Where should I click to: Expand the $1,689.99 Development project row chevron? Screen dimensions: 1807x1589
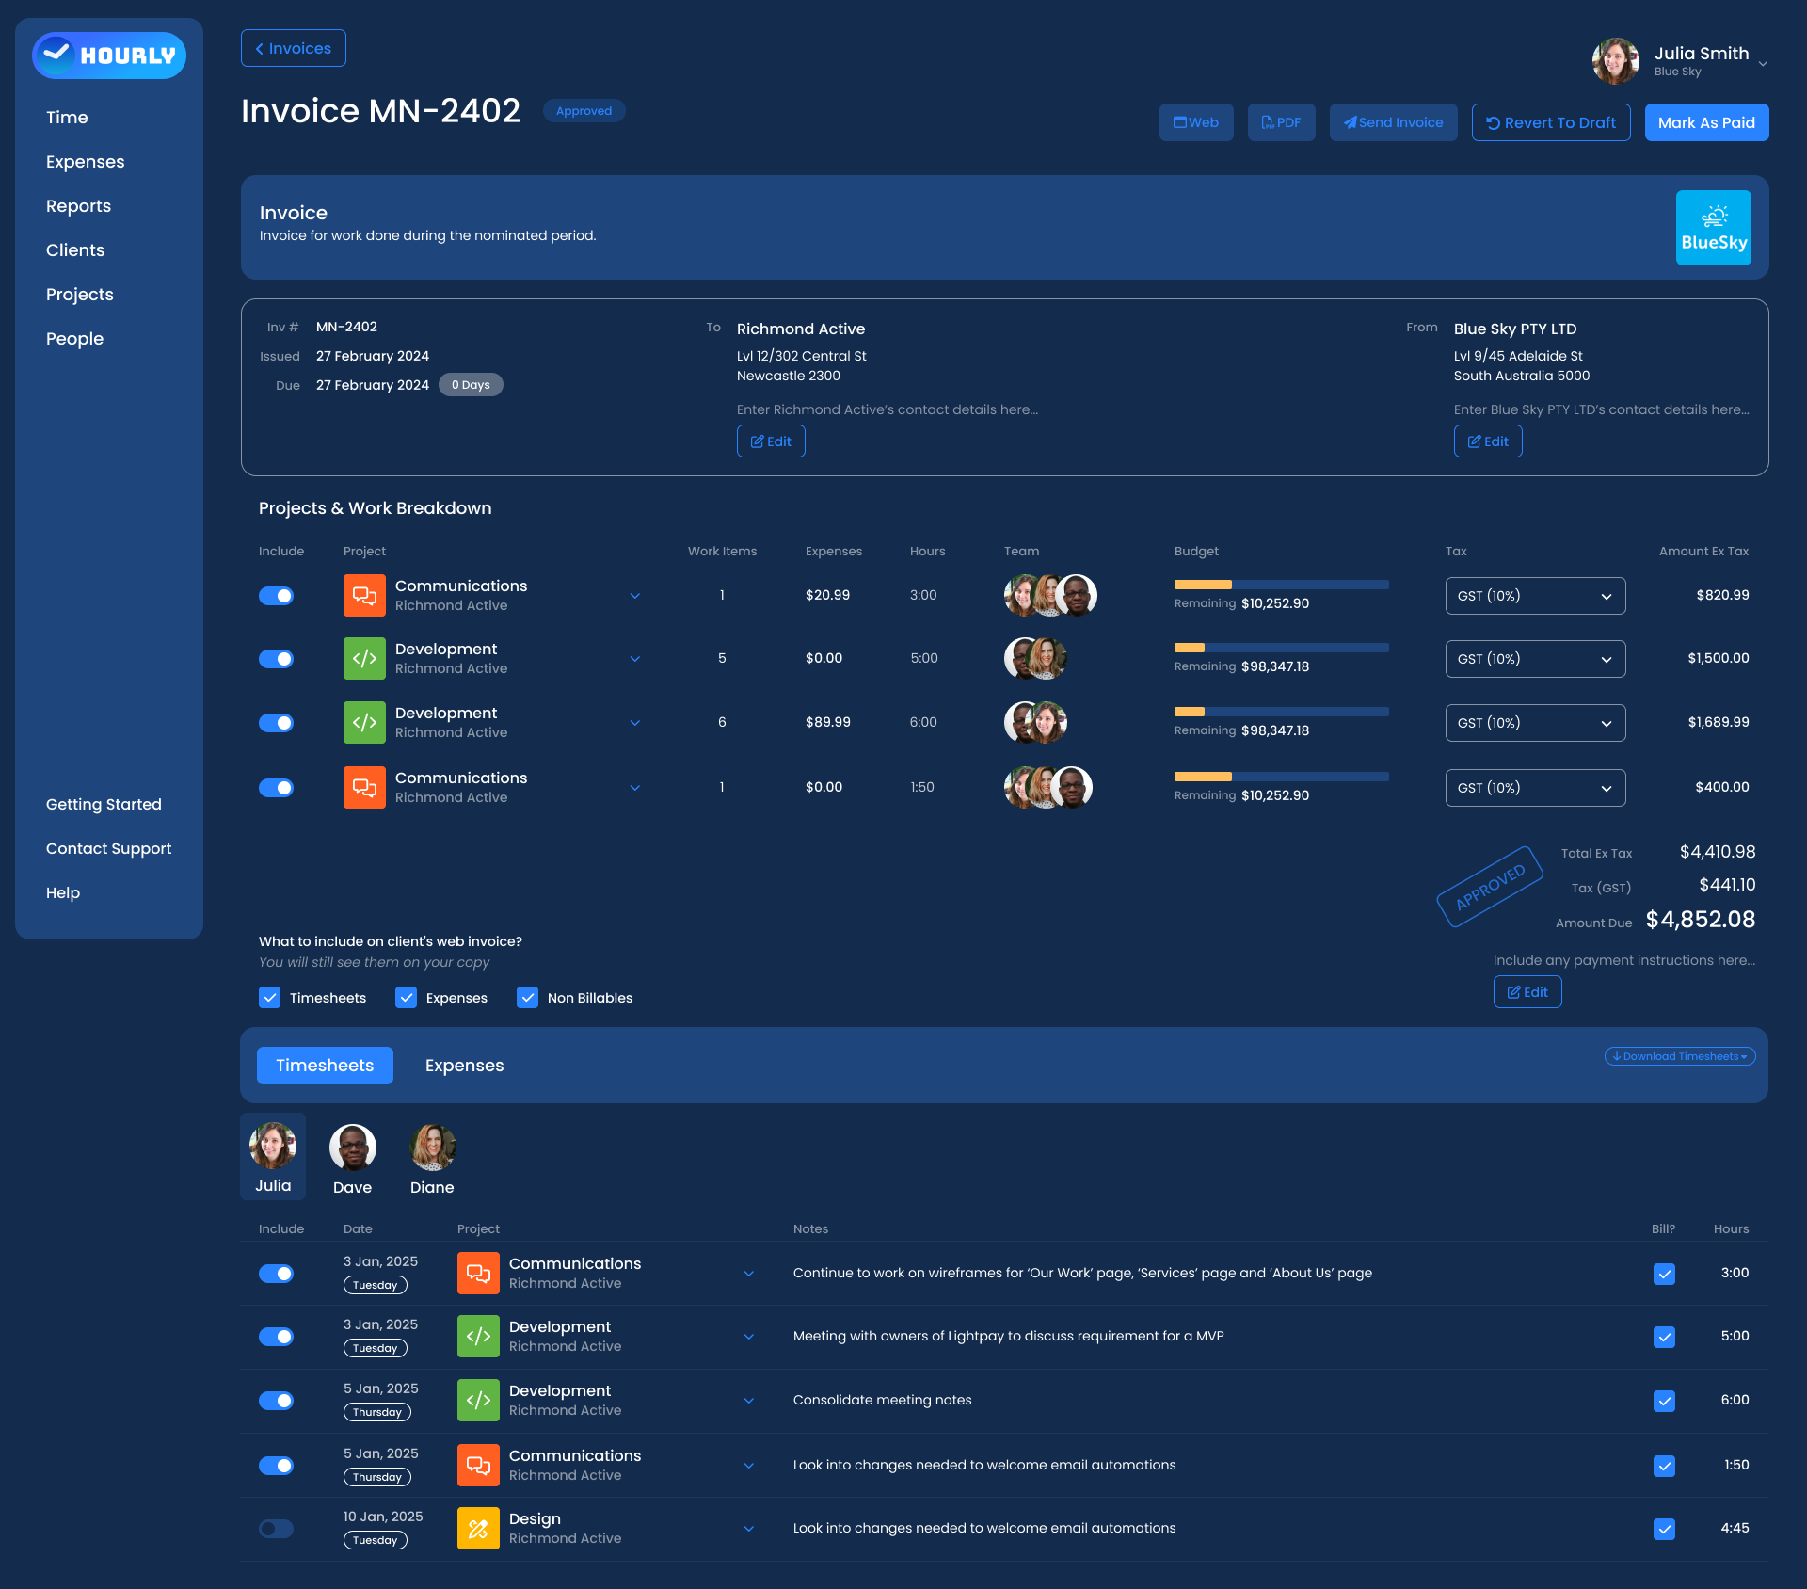[635, 723]
